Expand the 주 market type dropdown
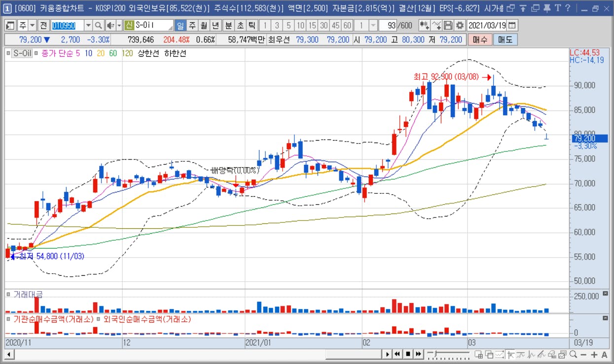 33,26
